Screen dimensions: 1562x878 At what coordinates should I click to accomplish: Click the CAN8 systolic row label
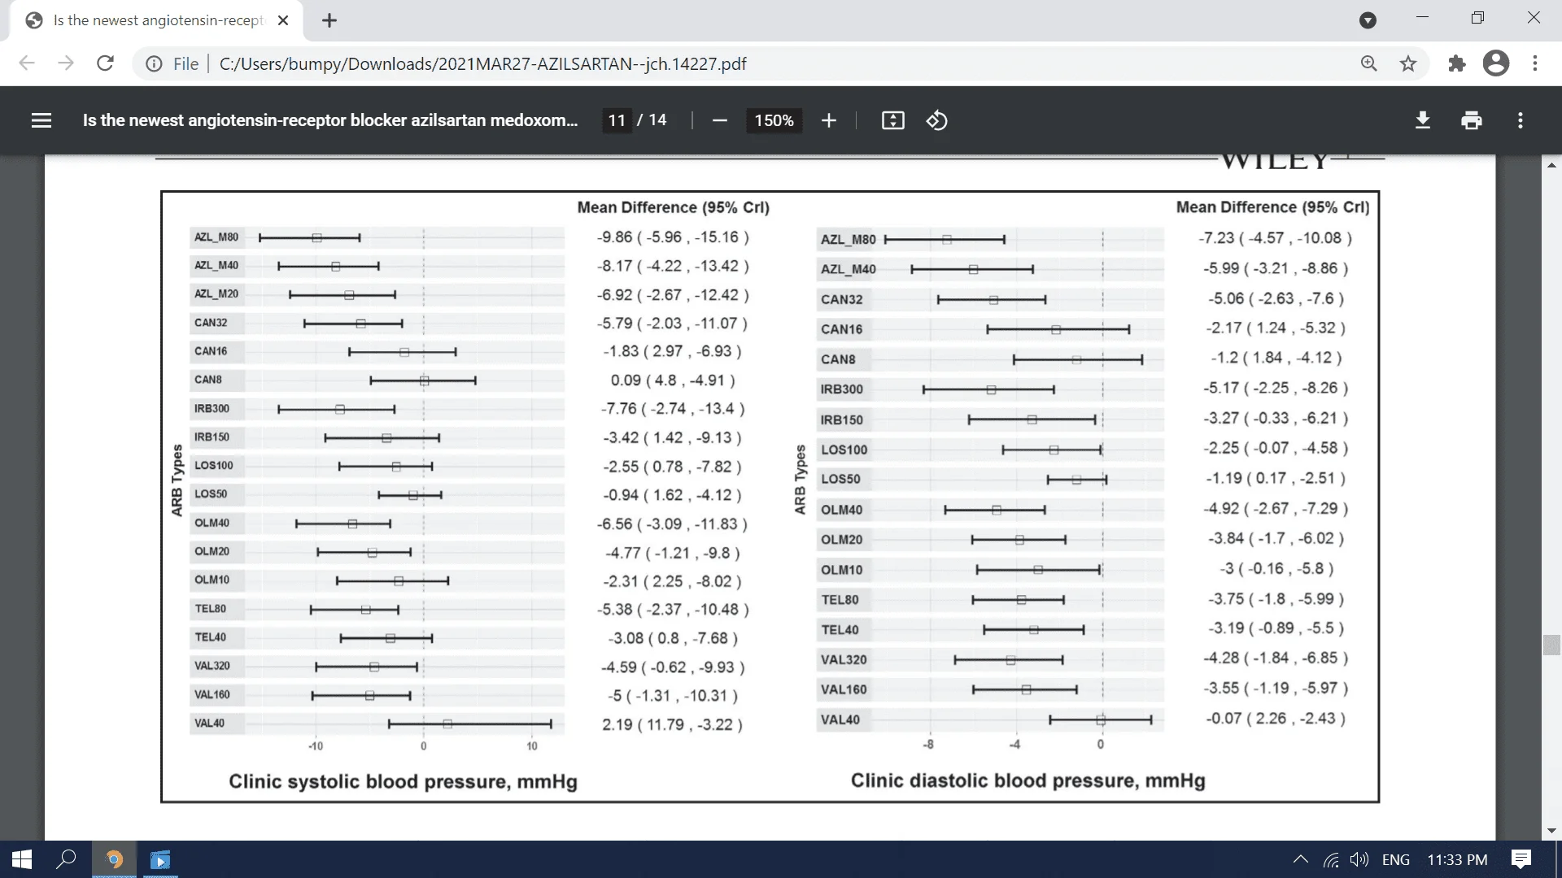[208, 380]
